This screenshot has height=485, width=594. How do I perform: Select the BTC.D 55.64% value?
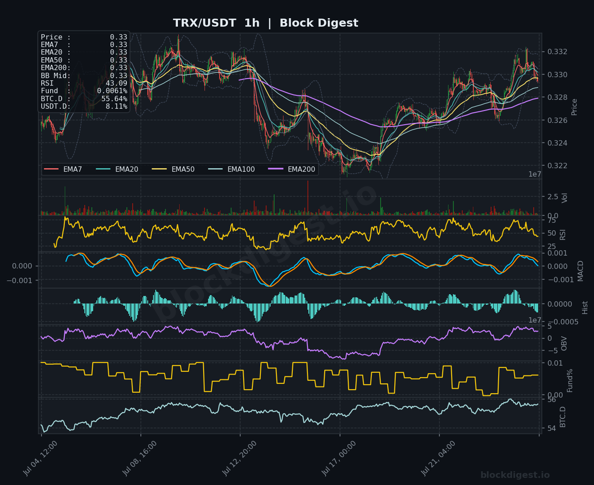114,99
